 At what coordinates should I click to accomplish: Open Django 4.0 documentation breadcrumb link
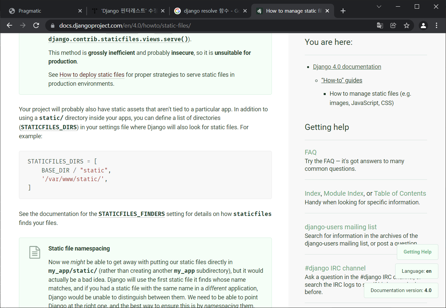[x=347, y=67]
